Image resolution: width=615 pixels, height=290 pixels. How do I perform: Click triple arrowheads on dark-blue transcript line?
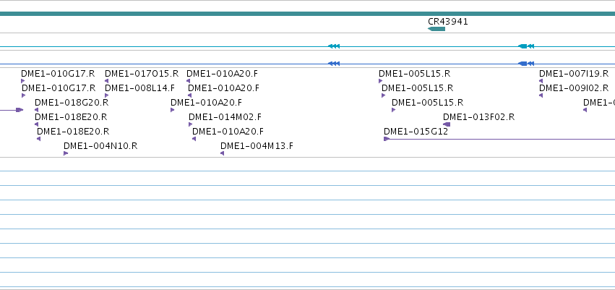tap(334, 64)
